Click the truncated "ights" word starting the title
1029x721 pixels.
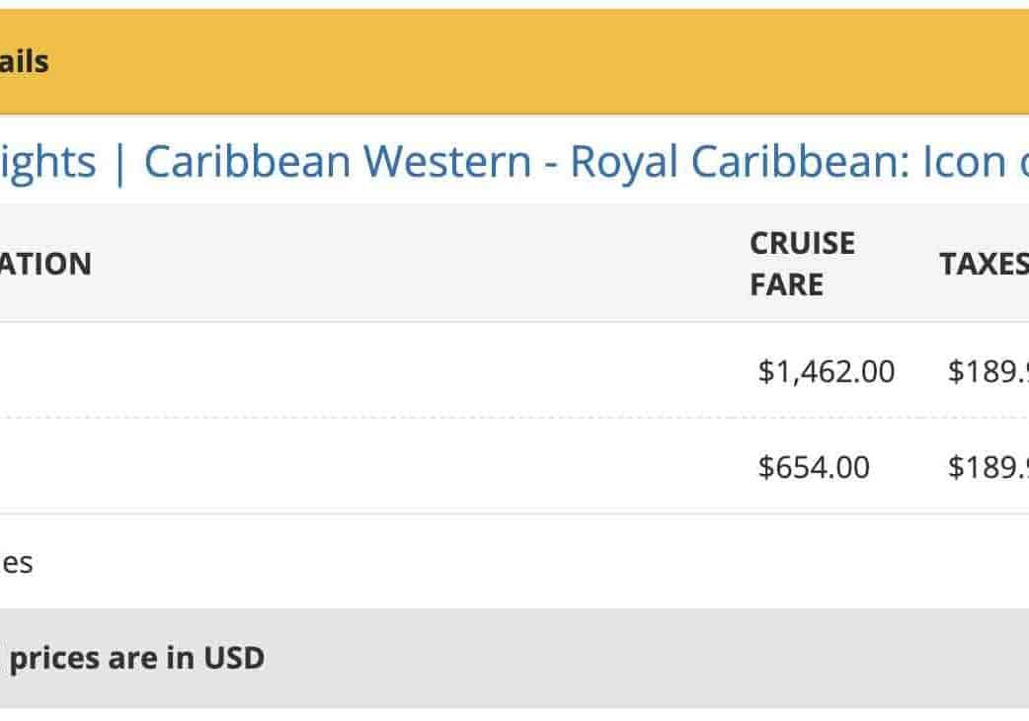coord(47,162)
